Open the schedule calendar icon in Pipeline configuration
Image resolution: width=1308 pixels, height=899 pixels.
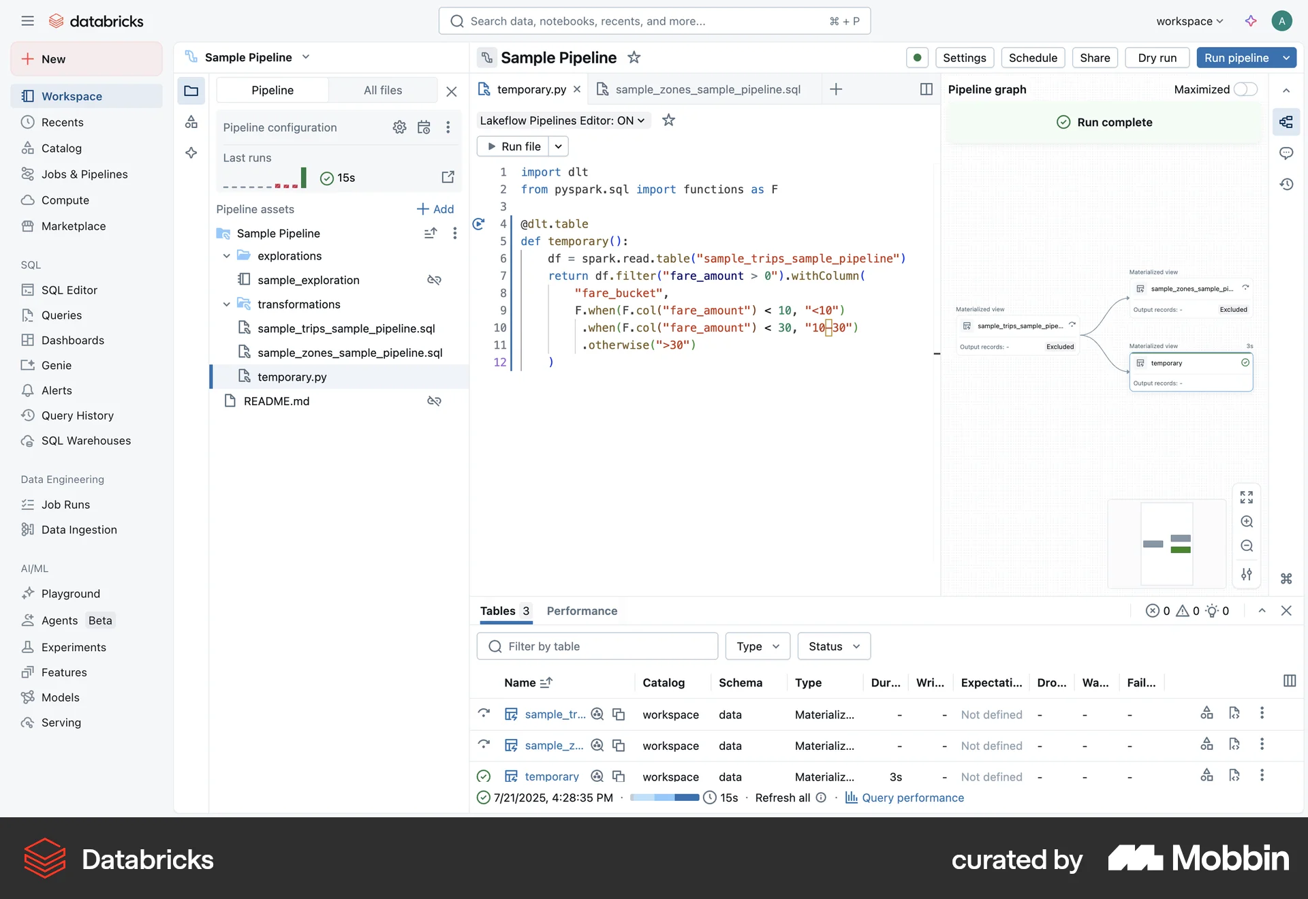424,127
